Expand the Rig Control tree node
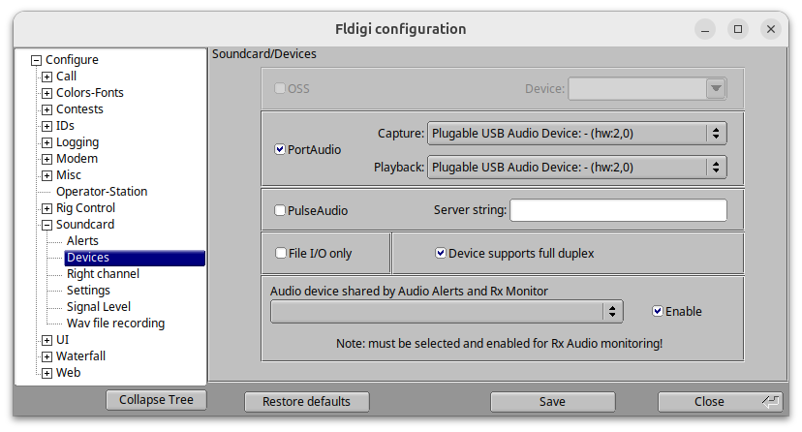Viewport: 802px width, 432px height. [46, 208]
